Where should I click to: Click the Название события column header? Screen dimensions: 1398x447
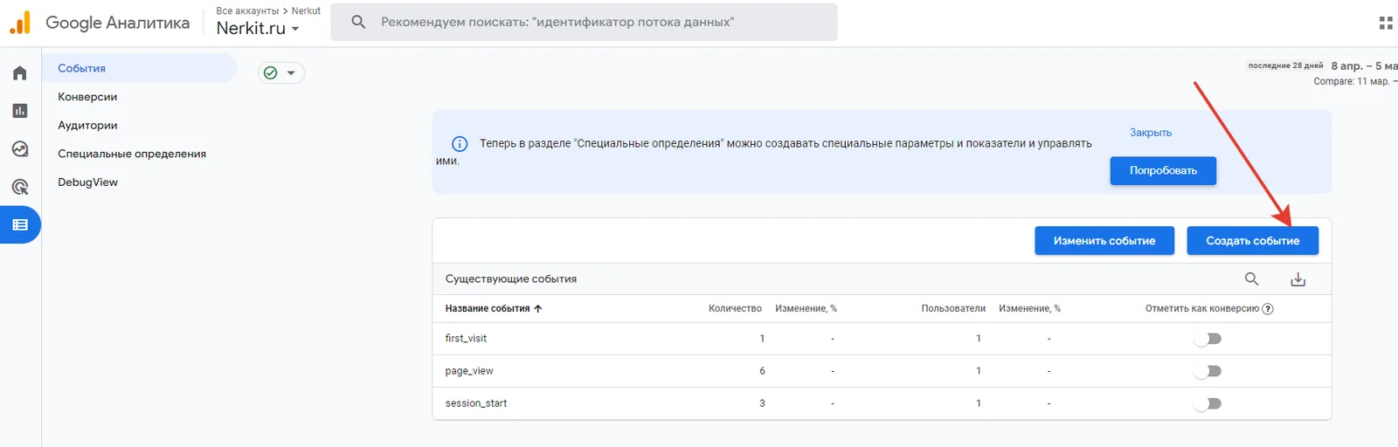click(x=488, y=309)
